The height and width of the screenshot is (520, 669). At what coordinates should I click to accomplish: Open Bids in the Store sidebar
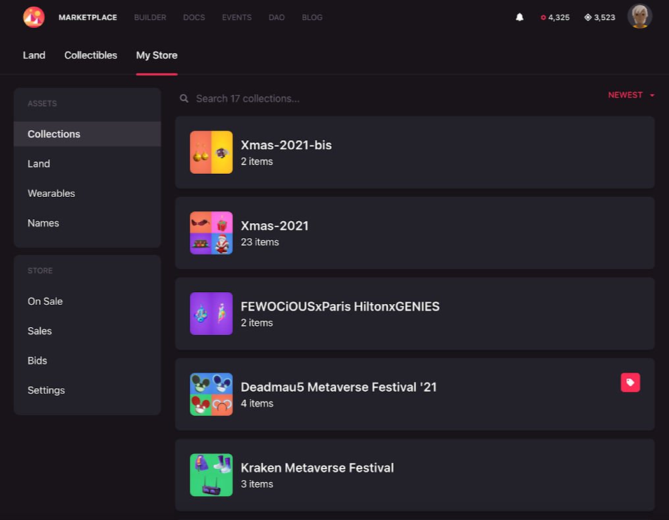click(x=38, y=361)
